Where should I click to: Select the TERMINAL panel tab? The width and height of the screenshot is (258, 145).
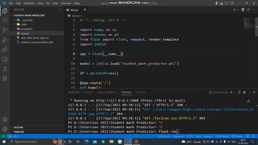(126, 92)
